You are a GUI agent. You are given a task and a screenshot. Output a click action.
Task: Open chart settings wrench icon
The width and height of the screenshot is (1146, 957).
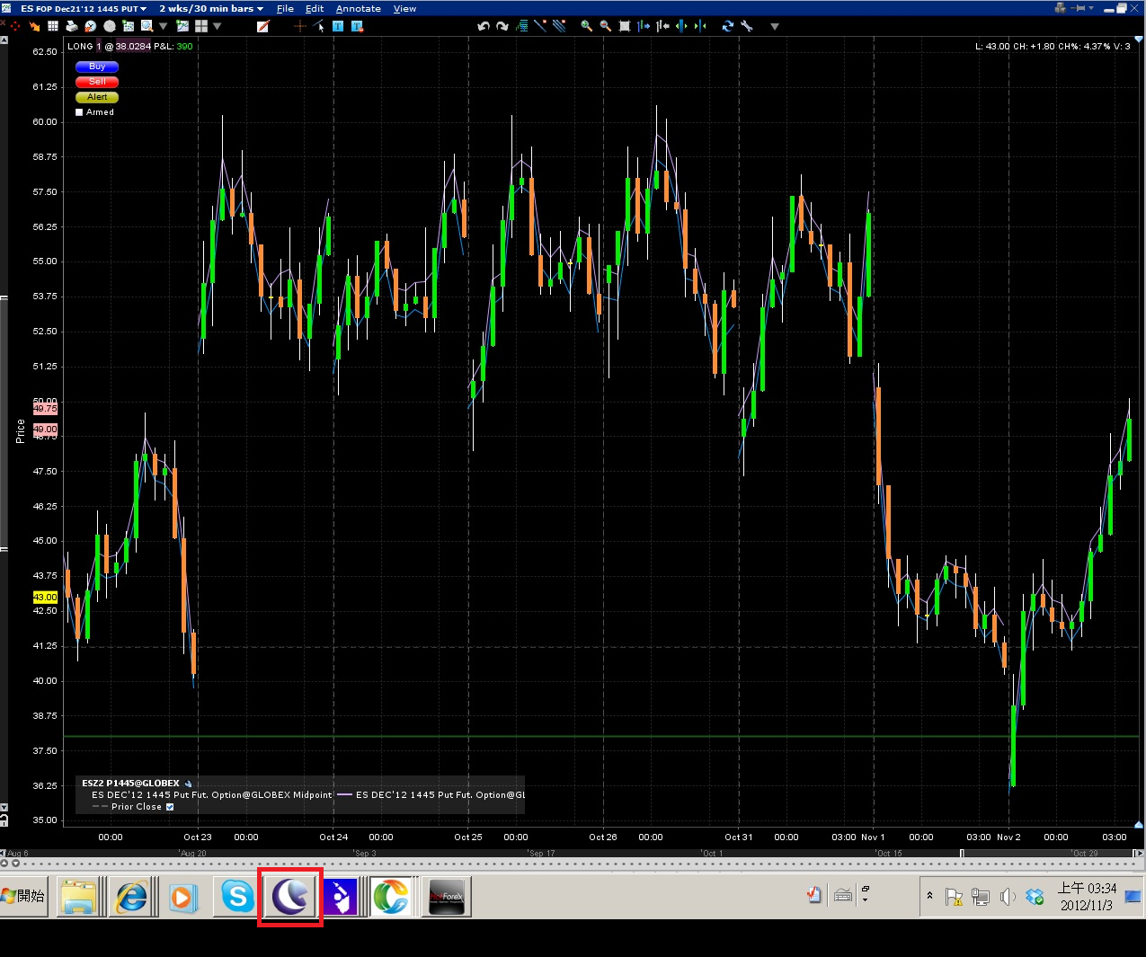point(746,26)
